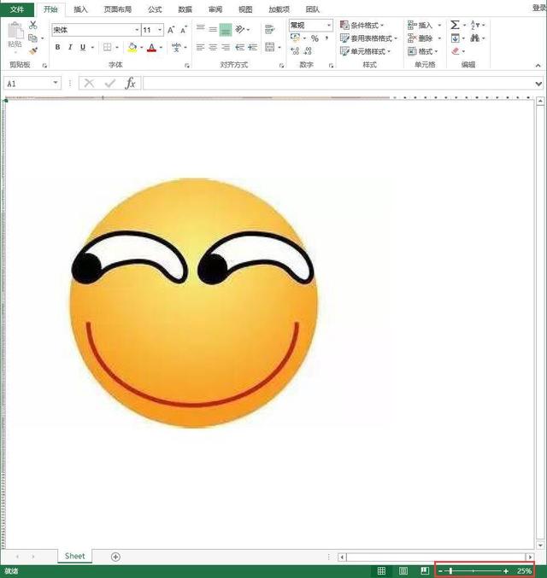The width and height of the screenshot is (547, 578).
Task: Click the text orientation icon
Action: [240, 29]
